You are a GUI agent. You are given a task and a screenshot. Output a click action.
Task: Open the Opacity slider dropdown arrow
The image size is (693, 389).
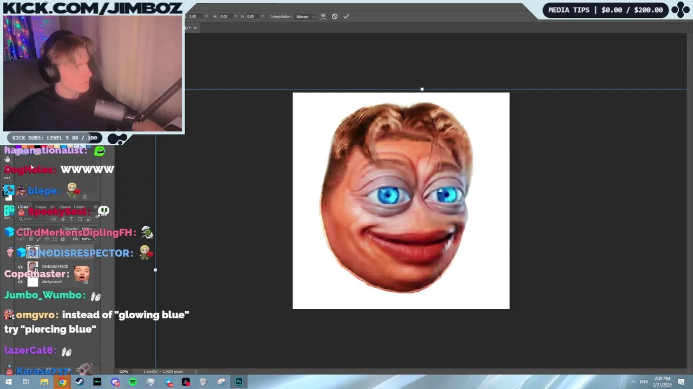pyautogui.click(x=95, y=229)
